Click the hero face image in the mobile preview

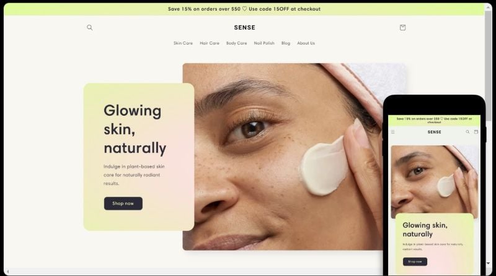(435, 181)
